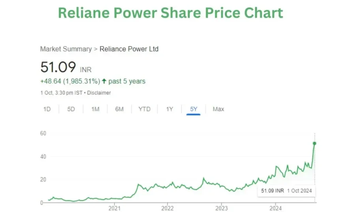Click the +48.64 (1,985.31%) change text

click(70, 82)
